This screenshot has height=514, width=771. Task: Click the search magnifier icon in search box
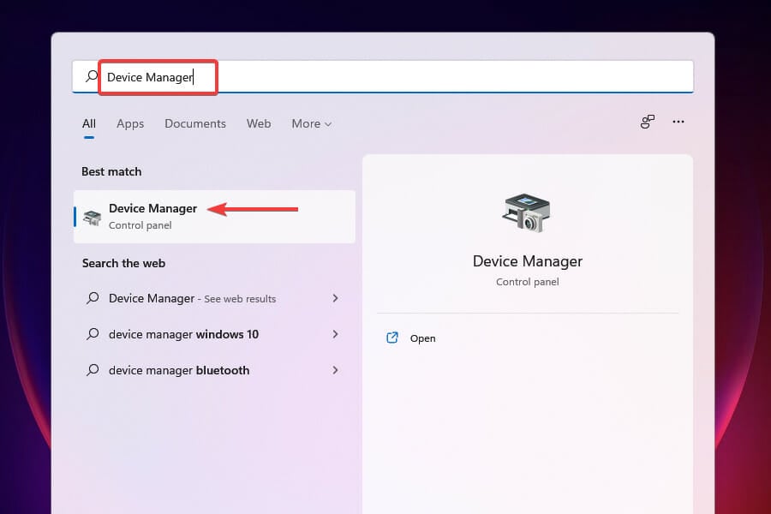92,76
